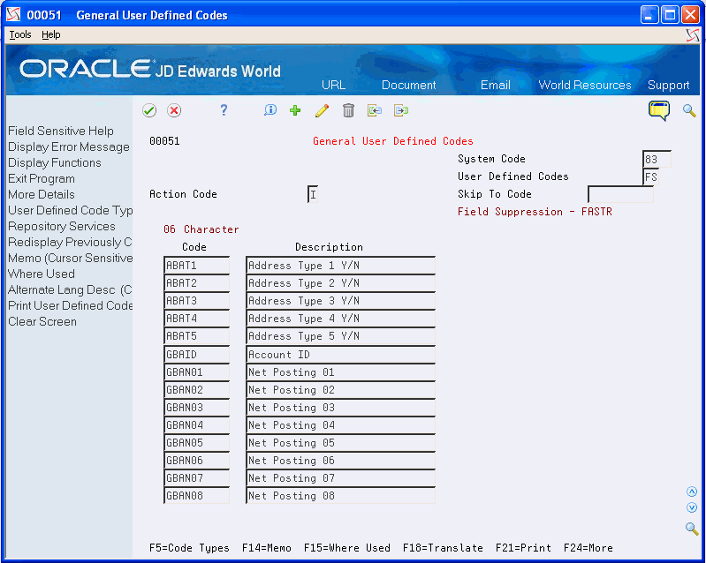Select Where Used in sidebar
Viewport: 706px width, 563px height.
pyautogui.click(x=42, y=274)
